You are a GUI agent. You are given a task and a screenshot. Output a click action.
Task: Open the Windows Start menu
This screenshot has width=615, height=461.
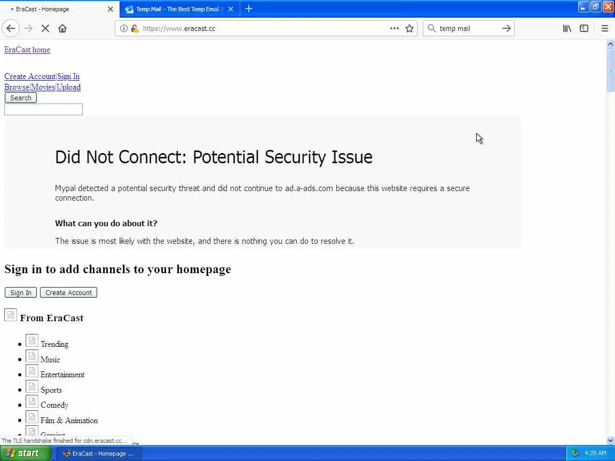point(26,453)
